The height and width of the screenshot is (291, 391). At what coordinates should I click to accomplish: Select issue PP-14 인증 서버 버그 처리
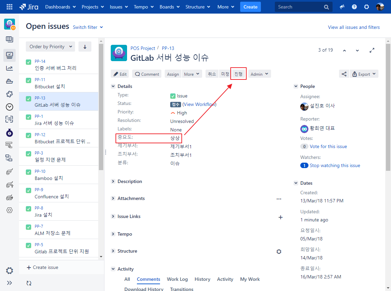pyautogui.click(x=59, y=65)
